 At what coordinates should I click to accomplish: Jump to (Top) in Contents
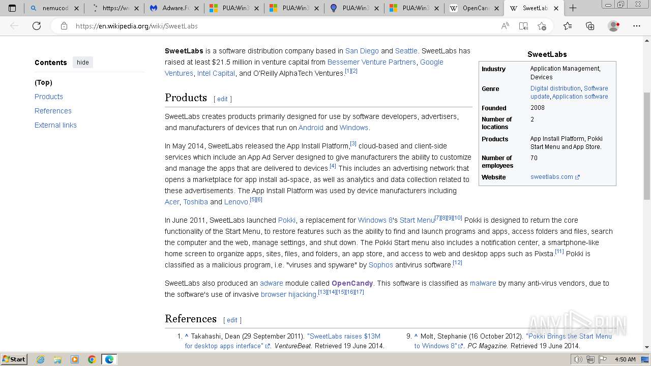pyautogui.click(x=43, y=82)
